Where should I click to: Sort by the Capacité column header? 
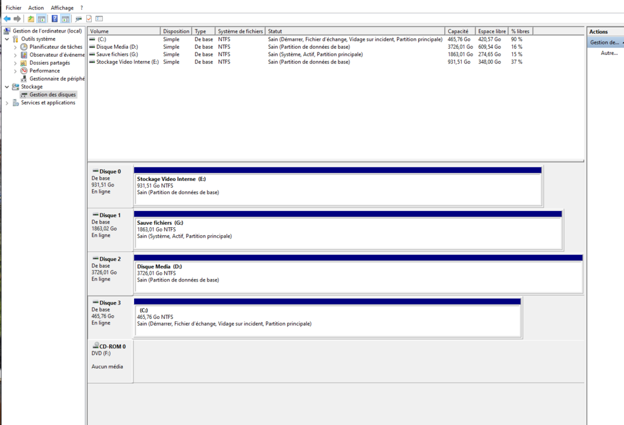[x=460, y=31]
